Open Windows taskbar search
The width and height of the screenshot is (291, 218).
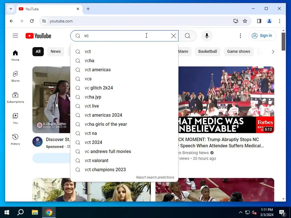click(x=20, y=212)
